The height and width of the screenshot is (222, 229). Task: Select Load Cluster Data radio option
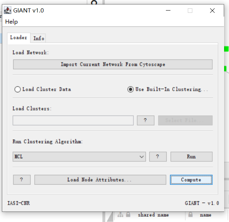43,89
